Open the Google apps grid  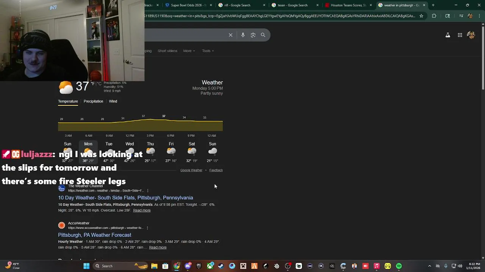[x=460, y=35]
